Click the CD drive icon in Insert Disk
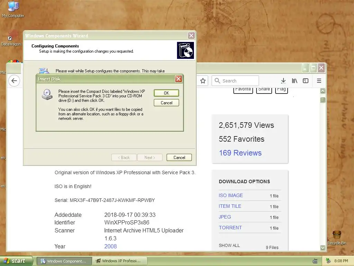Screen dimensions: 354x266 47,95
